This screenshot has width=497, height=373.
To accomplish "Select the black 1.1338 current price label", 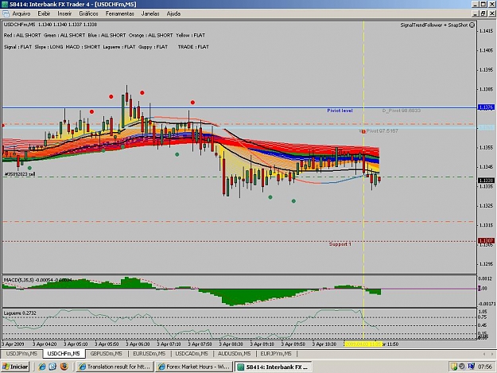I will (x=486, y=181).
